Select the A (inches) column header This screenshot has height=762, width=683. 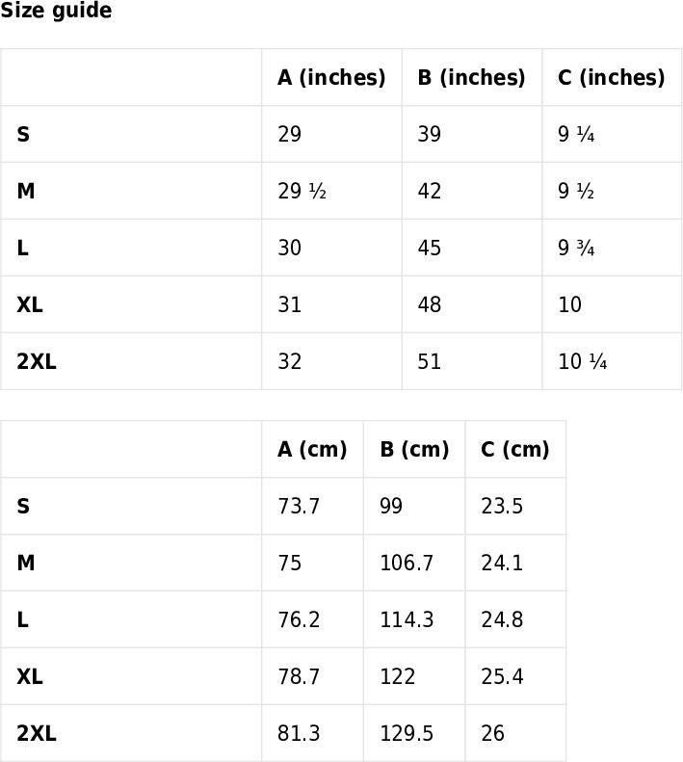pyautogui.click(x=331, y=77)
